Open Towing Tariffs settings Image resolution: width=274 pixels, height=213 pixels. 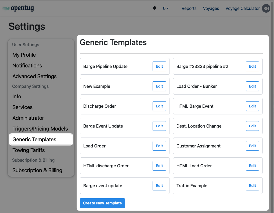[28, 150]
